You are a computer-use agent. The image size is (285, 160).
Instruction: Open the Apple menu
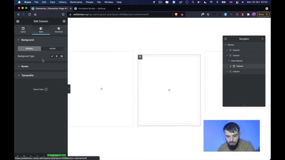19,2
